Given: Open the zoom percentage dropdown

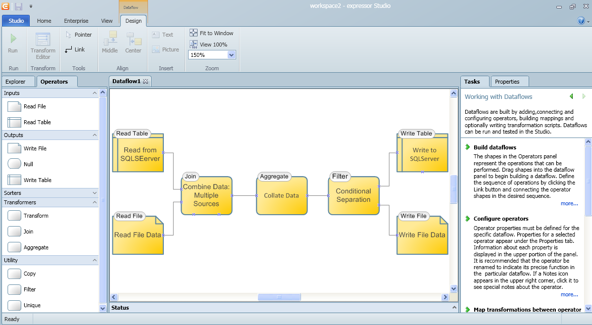Looking at the screenshot, I should coord(231,55).
